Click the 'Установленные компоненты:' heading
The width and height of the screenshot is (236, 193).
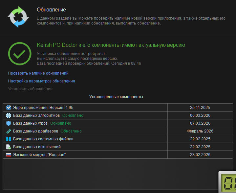coord(117,97)
